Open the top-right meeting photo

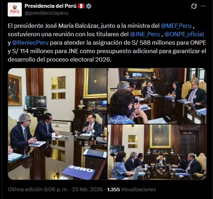157,96
